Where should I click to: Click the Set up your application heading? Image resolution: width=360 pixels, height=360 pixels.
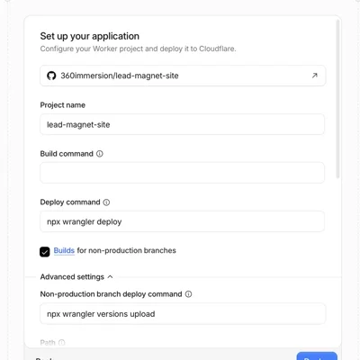pyautogui.click(x=90, y=36)
